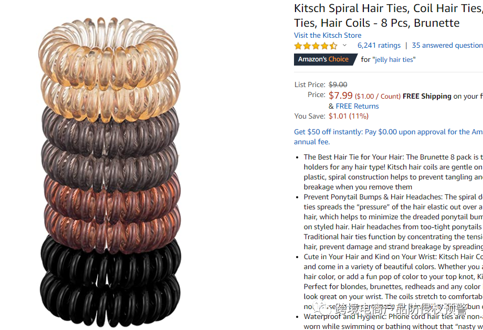This screenshot has width=483, height=330.
Task: View the 6,241 ratings link
Action: point(379,45)
